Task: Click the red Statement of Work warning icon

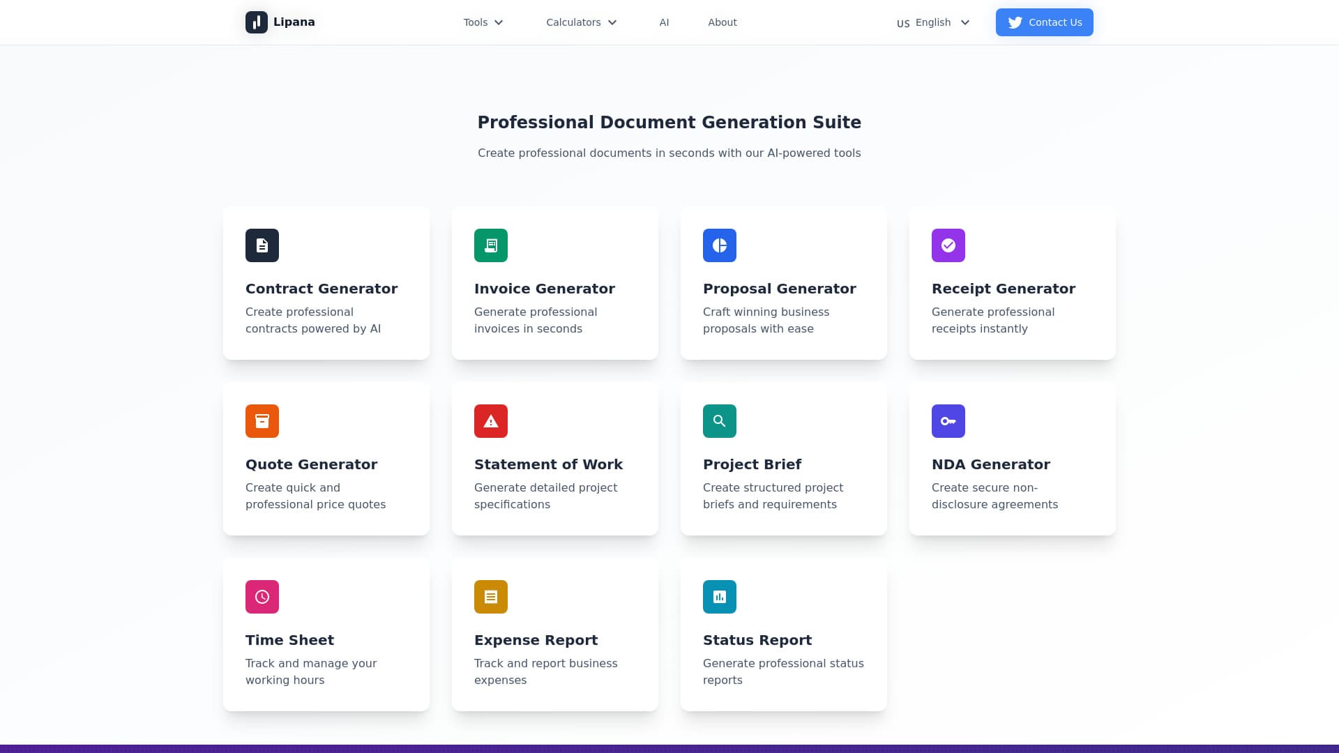Action: pyautogui.click(x=491, y=421)
